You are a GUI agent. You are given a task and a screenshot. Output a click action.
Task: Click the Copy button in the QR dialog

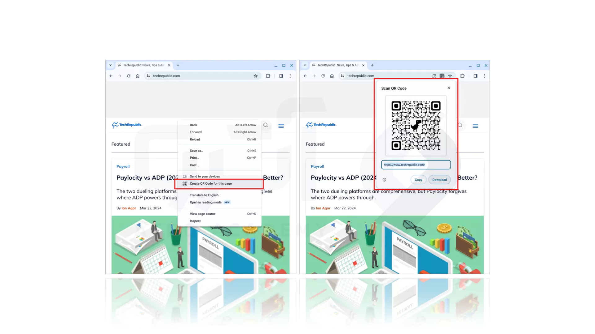[418, 180]
